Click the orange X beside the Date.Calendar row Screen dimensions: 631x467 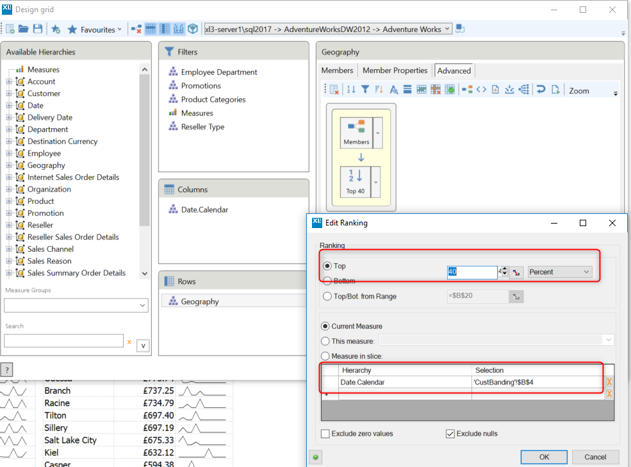pyautogui.click(x=609, y=382)
